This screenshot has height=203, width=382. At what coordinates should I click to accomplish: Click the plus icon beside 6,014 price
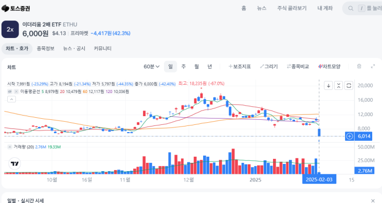(350, 136)
